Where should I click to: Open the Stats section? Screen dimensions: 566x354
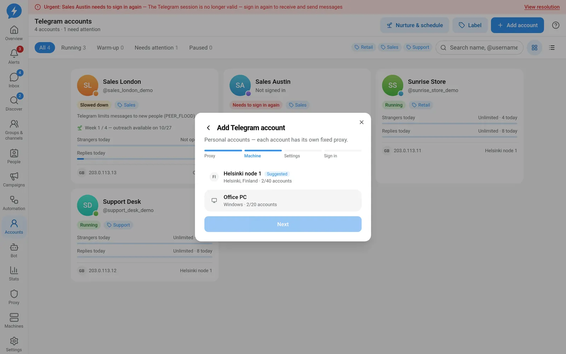point(14,274)
